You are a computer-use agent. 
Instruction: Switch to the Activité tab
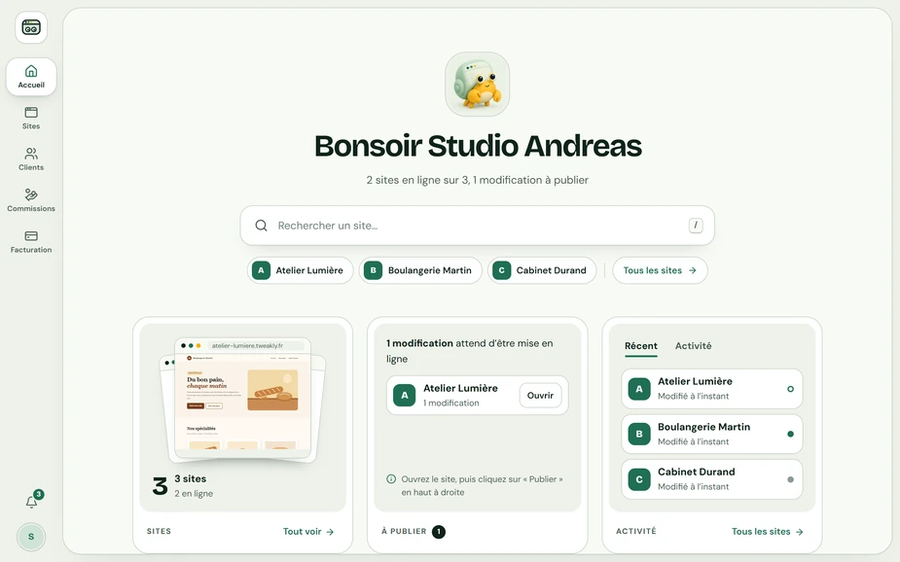click(693, 346)
